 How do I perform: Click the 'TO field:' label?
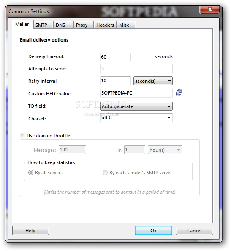click(x=37, y=106)
